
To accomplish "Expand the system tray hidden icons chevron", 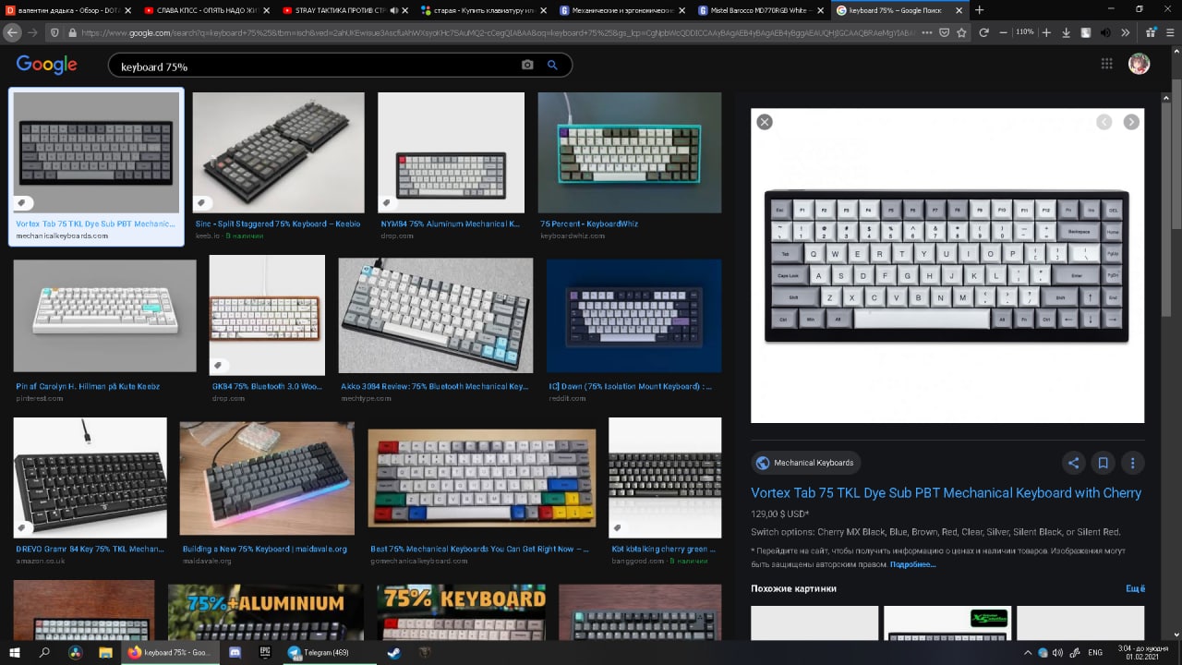I will 1027,652.
